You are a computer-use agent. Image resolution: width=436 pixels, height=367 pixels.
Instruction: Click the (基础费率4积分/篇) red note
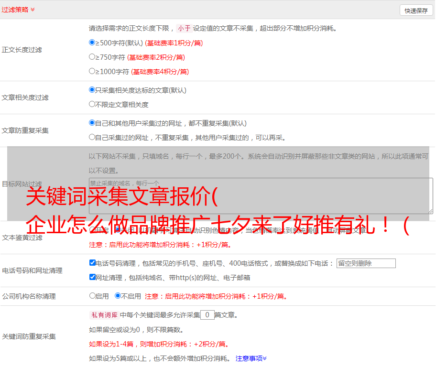[160, 72]
